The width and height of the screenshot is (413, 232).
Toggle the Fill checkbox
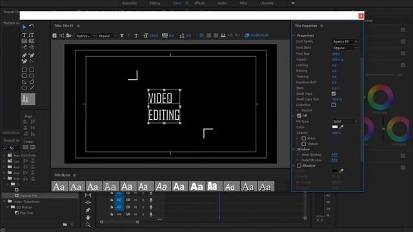coord(299,116)
